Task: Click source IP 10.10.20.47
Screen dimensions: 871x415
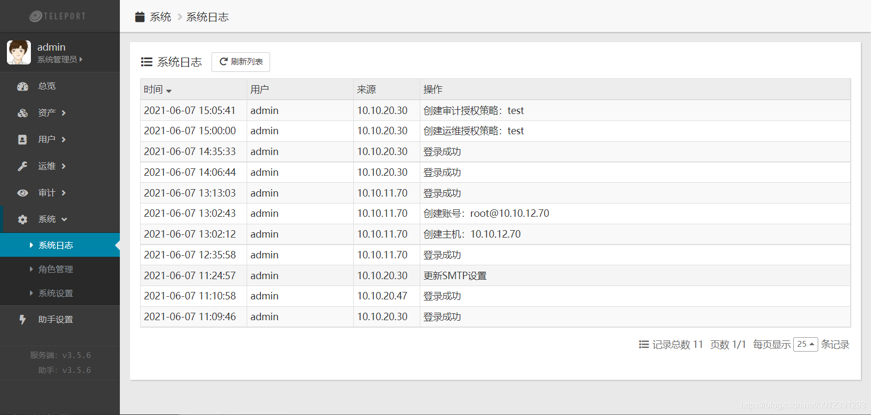Action: click(382, 296)
